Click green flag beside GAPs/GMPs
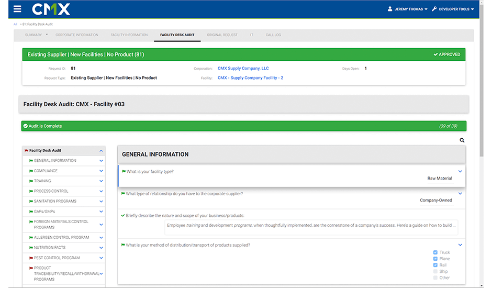The width and height of the screenshot is (492, 288). coord(31,212)
